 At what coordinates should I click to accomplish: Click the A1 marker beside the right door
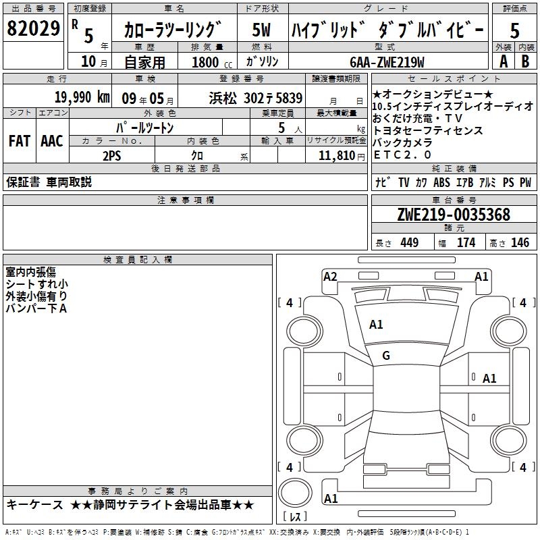[489, 379]
